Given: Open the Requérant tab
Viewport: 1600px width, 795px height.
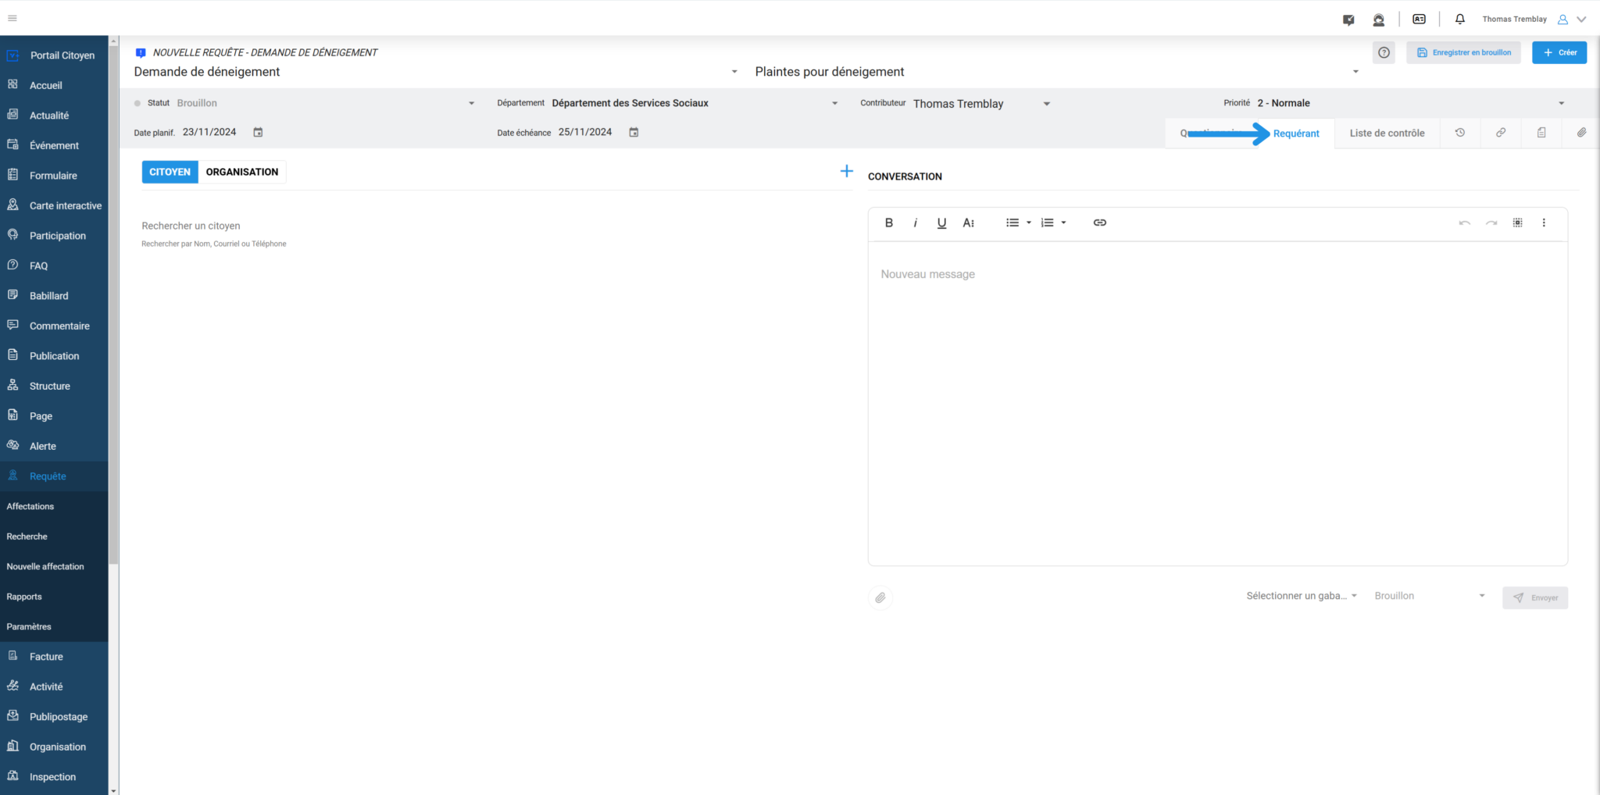Looking at the screenshot, I should click(x=1296, y=134).
